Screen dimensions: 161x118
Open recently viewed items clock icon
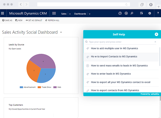pyautogui.click(x=120, y=13)
